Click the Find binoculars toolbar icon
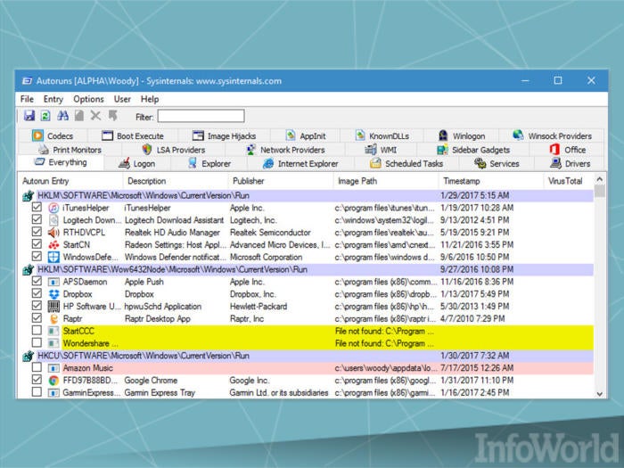 click(62, 116)
